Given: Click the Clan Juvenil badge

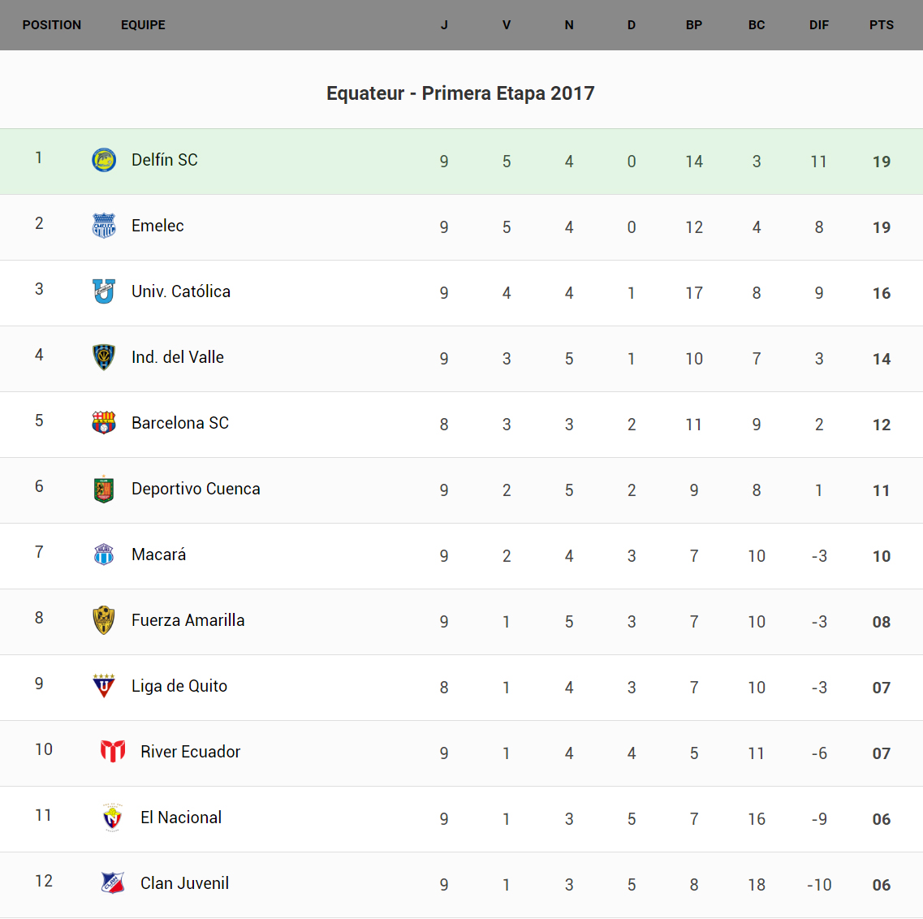Looking at the screenshot, I should [x=113, y=883].
